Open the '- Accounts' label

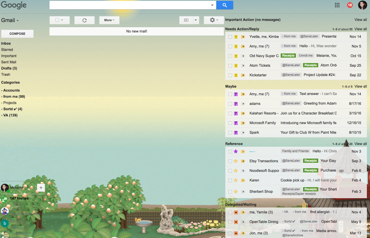tap(10, 90)
